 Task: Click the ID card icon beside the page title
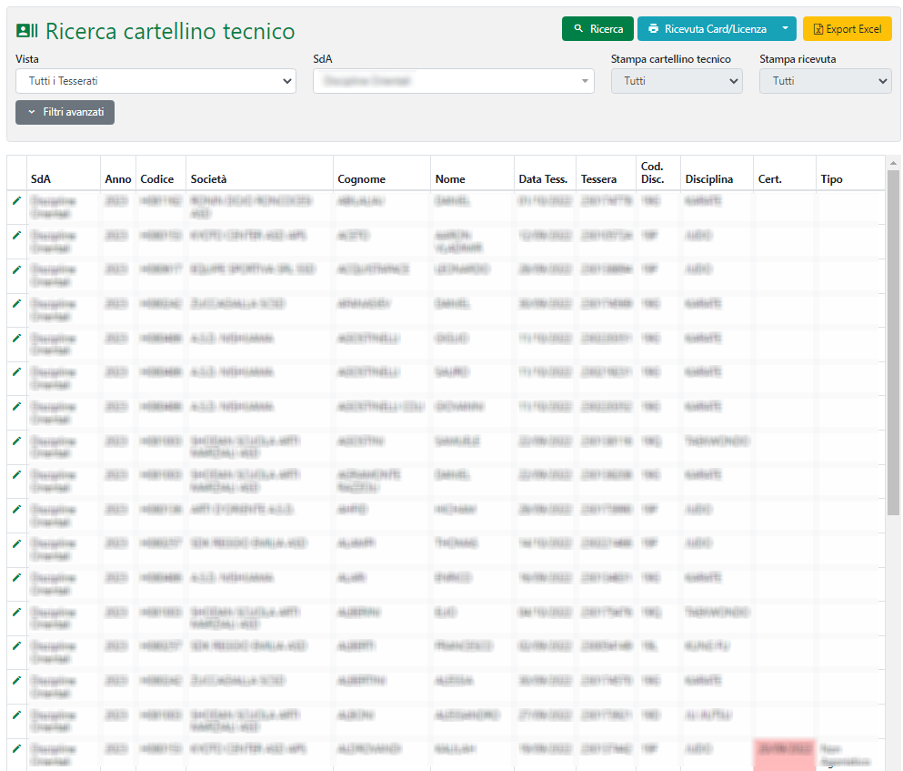tap(27, 32)
